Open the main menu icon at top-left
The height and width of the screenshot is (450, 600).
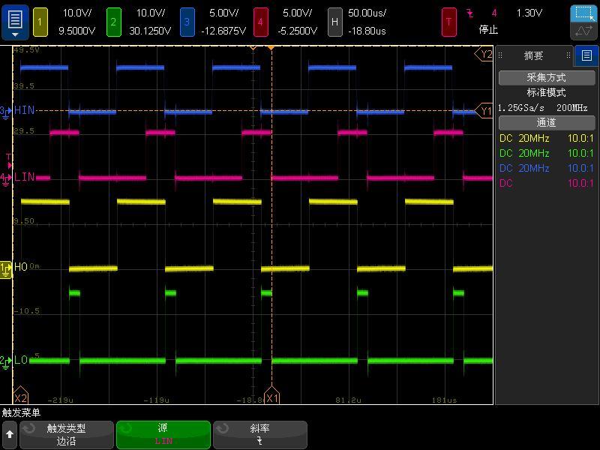(x=15, y=22)
